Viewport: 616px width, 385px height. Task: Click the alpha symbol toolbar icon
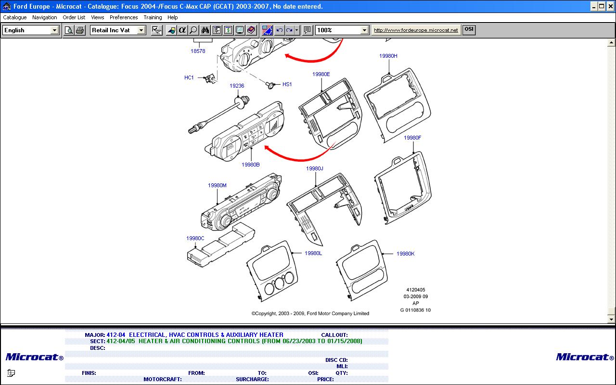click(x=182, y=30)
